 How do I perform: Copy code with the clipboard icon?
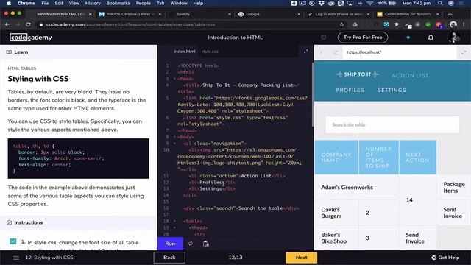coord(206,244)
